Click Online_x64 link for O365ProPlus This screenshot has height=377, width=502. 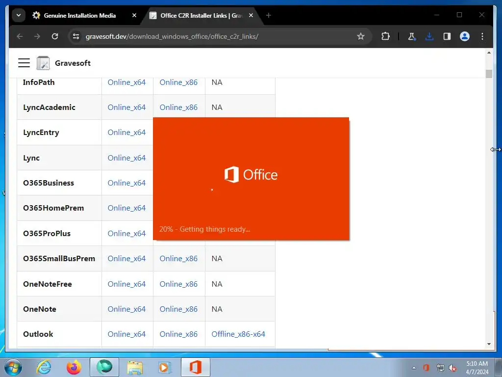[126, 233]
